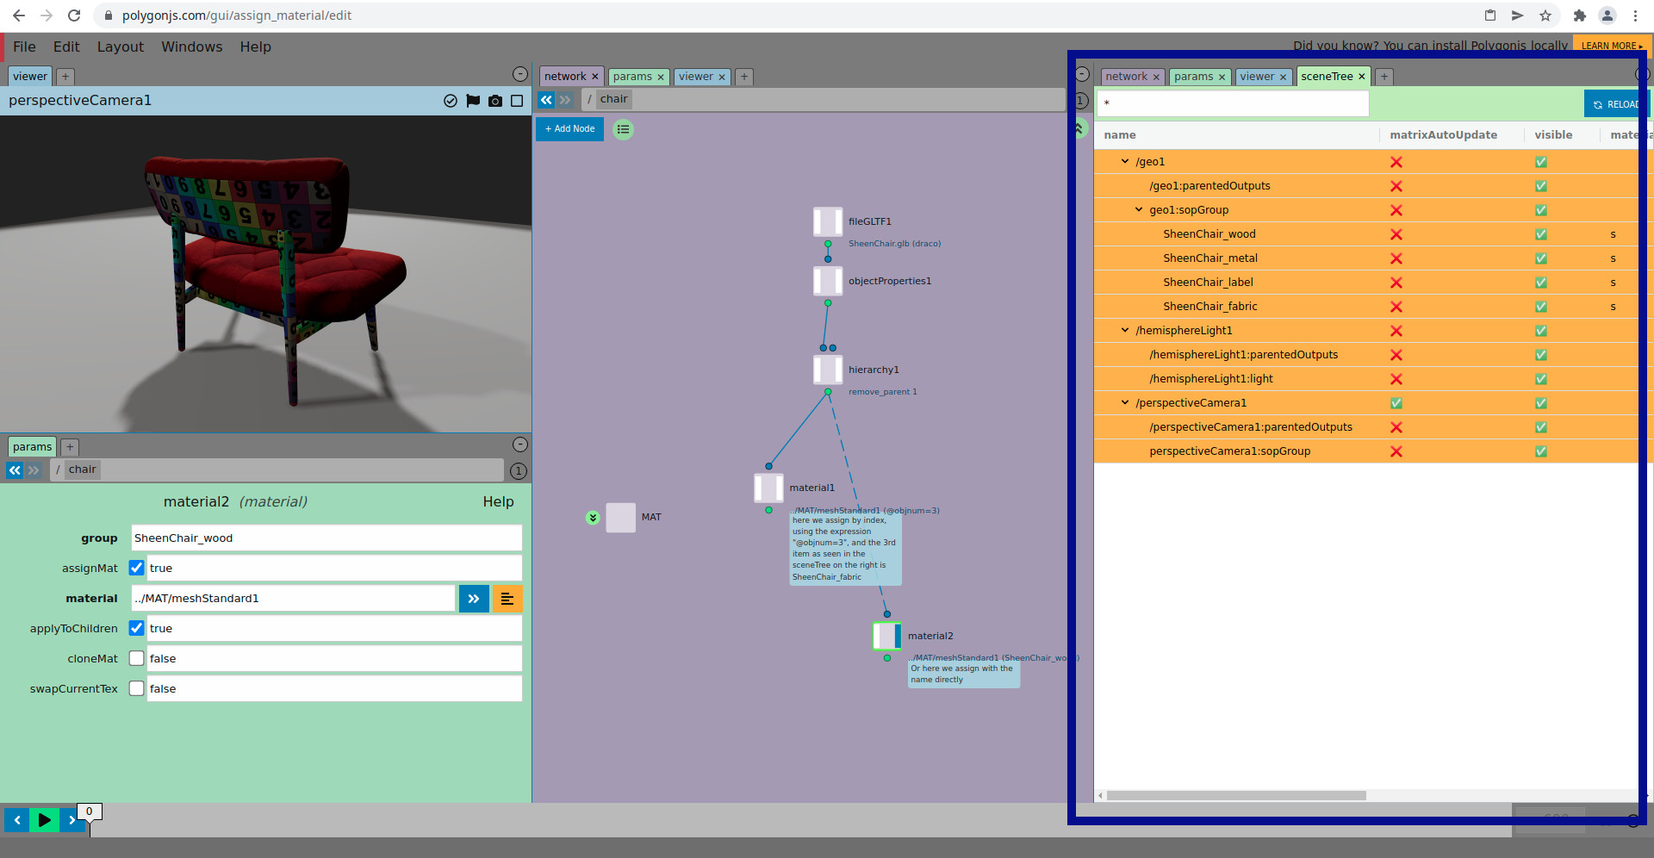Open Help link in material2 params
Image resolution: width=1654 pixels, height=858 pixels.
click(498, 501)
